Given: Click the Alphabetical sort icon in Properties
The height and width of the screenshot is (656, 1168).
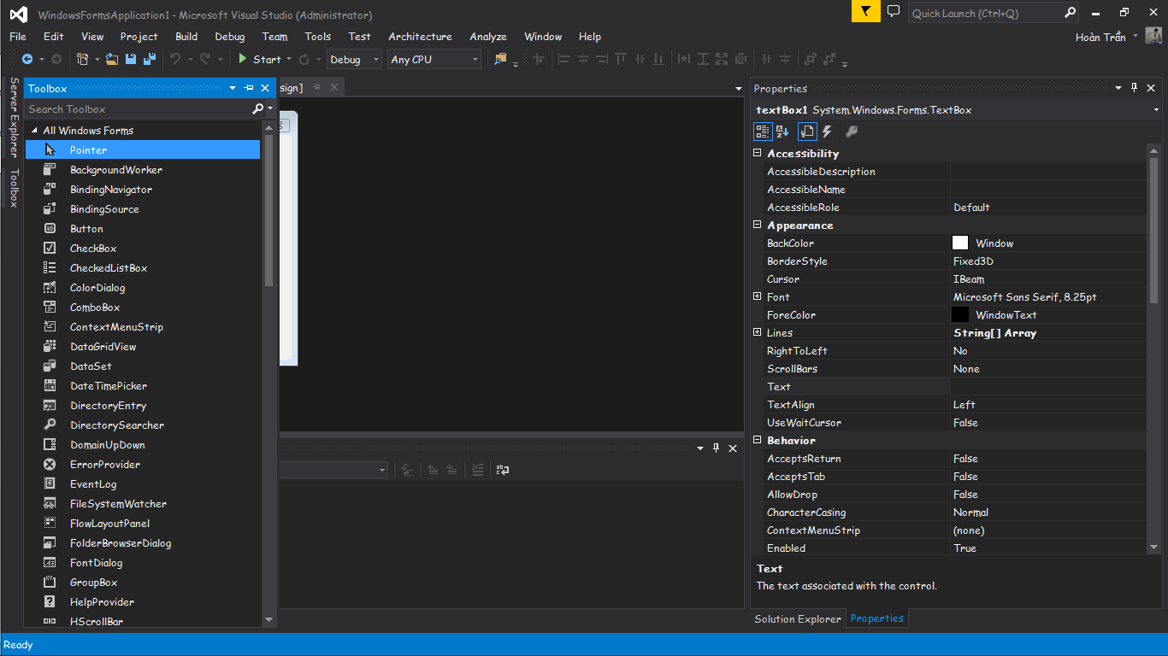Looking at the screenshot, I should pos(783,132).
